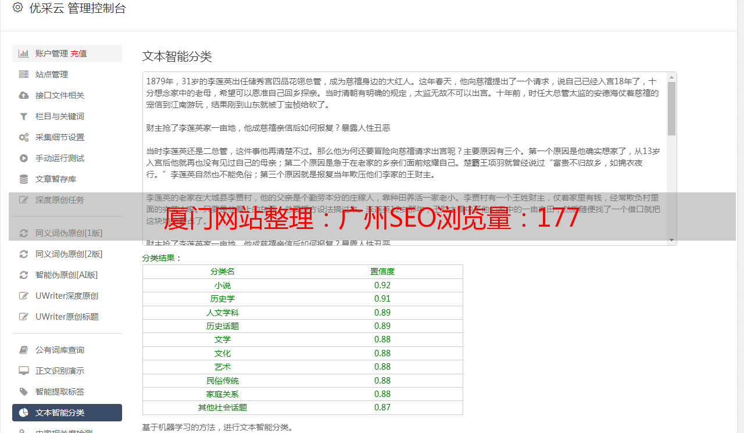This screenshot has width=744, height=433.
Task: Click the 分类名 column header
Action: coord(223,271)
